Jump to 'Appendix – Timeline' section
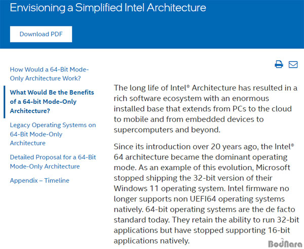 click(40, 181)
